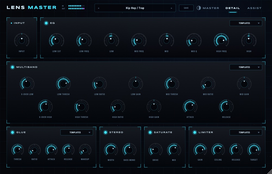Switch to the Master tab
Image resolution: width=272 pixels, height=174 pixels.
click(x=211, y=8)
